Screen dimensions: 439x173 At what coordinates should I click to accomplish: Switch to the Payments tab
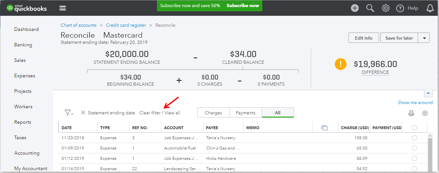[246, 113]
